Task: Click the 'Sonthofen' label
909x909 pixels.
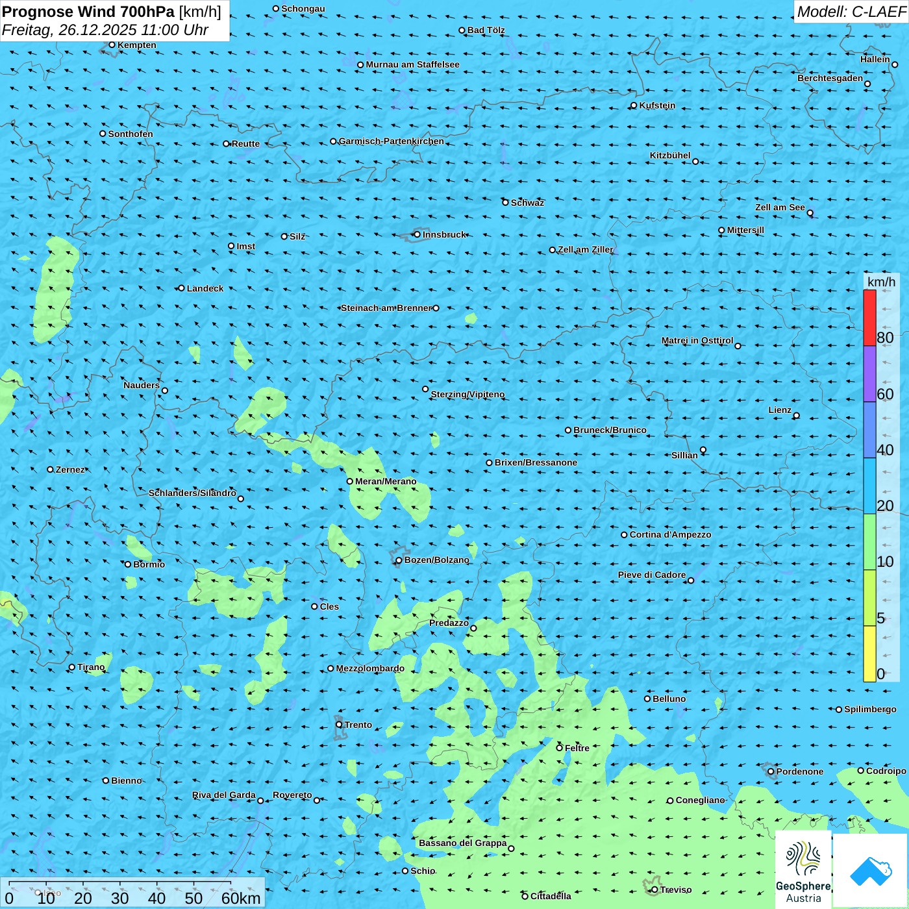Action: pos(131,134)
